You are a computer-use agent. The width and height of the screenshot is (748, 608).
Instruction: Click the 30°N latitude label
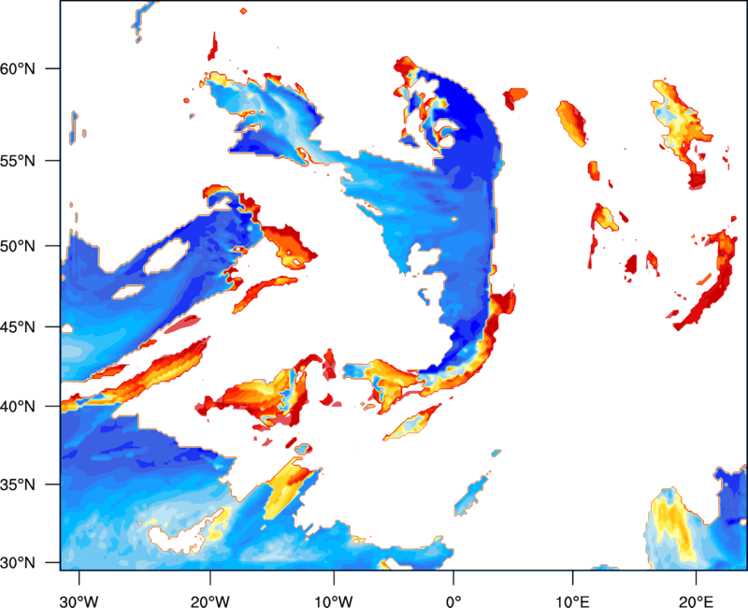tap(18, 563)
